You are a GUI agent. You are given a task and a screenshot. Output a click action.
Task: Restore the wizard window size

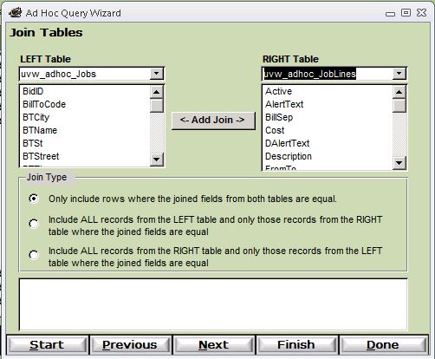(406, 13)
